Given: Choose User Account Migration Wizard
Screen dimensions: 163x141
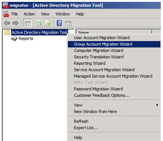Looking at the screenshot, I should (114, 38).
